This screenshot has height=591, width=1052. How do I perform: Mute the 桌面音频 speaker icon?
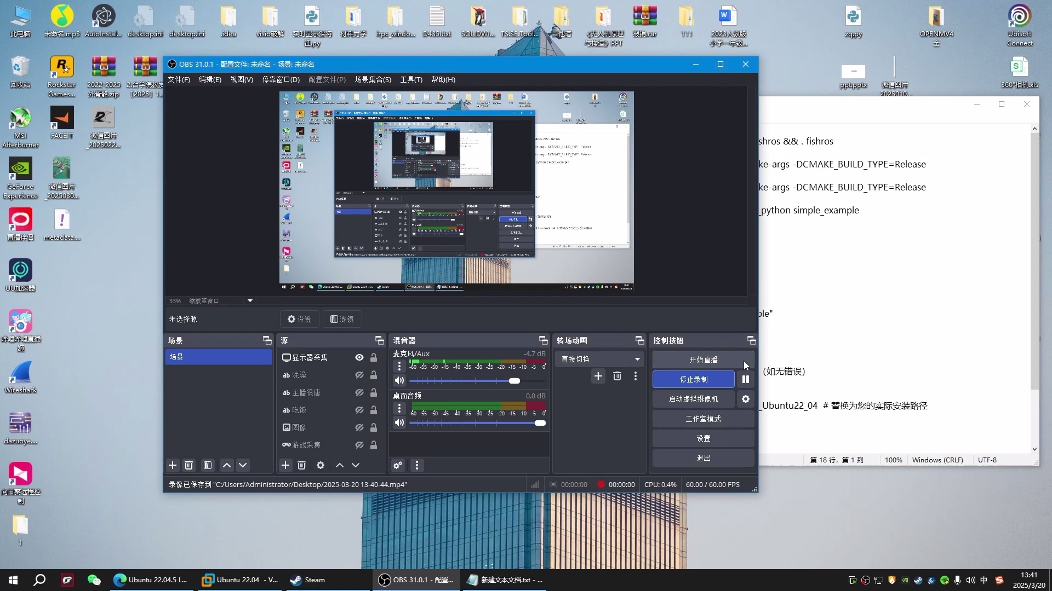point(399,423)
